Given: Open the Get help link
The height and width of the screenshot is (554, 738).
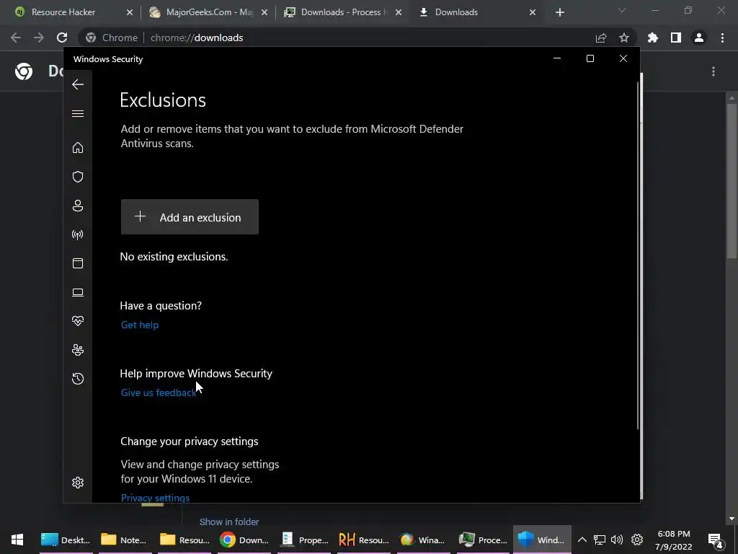Looking at the screenshot, I should [140, 325].
